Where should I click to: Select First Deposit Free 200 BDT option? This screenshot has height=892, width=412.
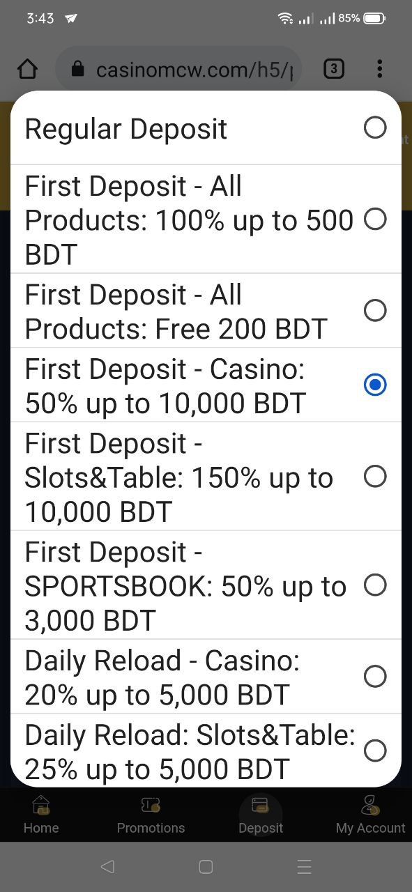[x=375, y=310]
